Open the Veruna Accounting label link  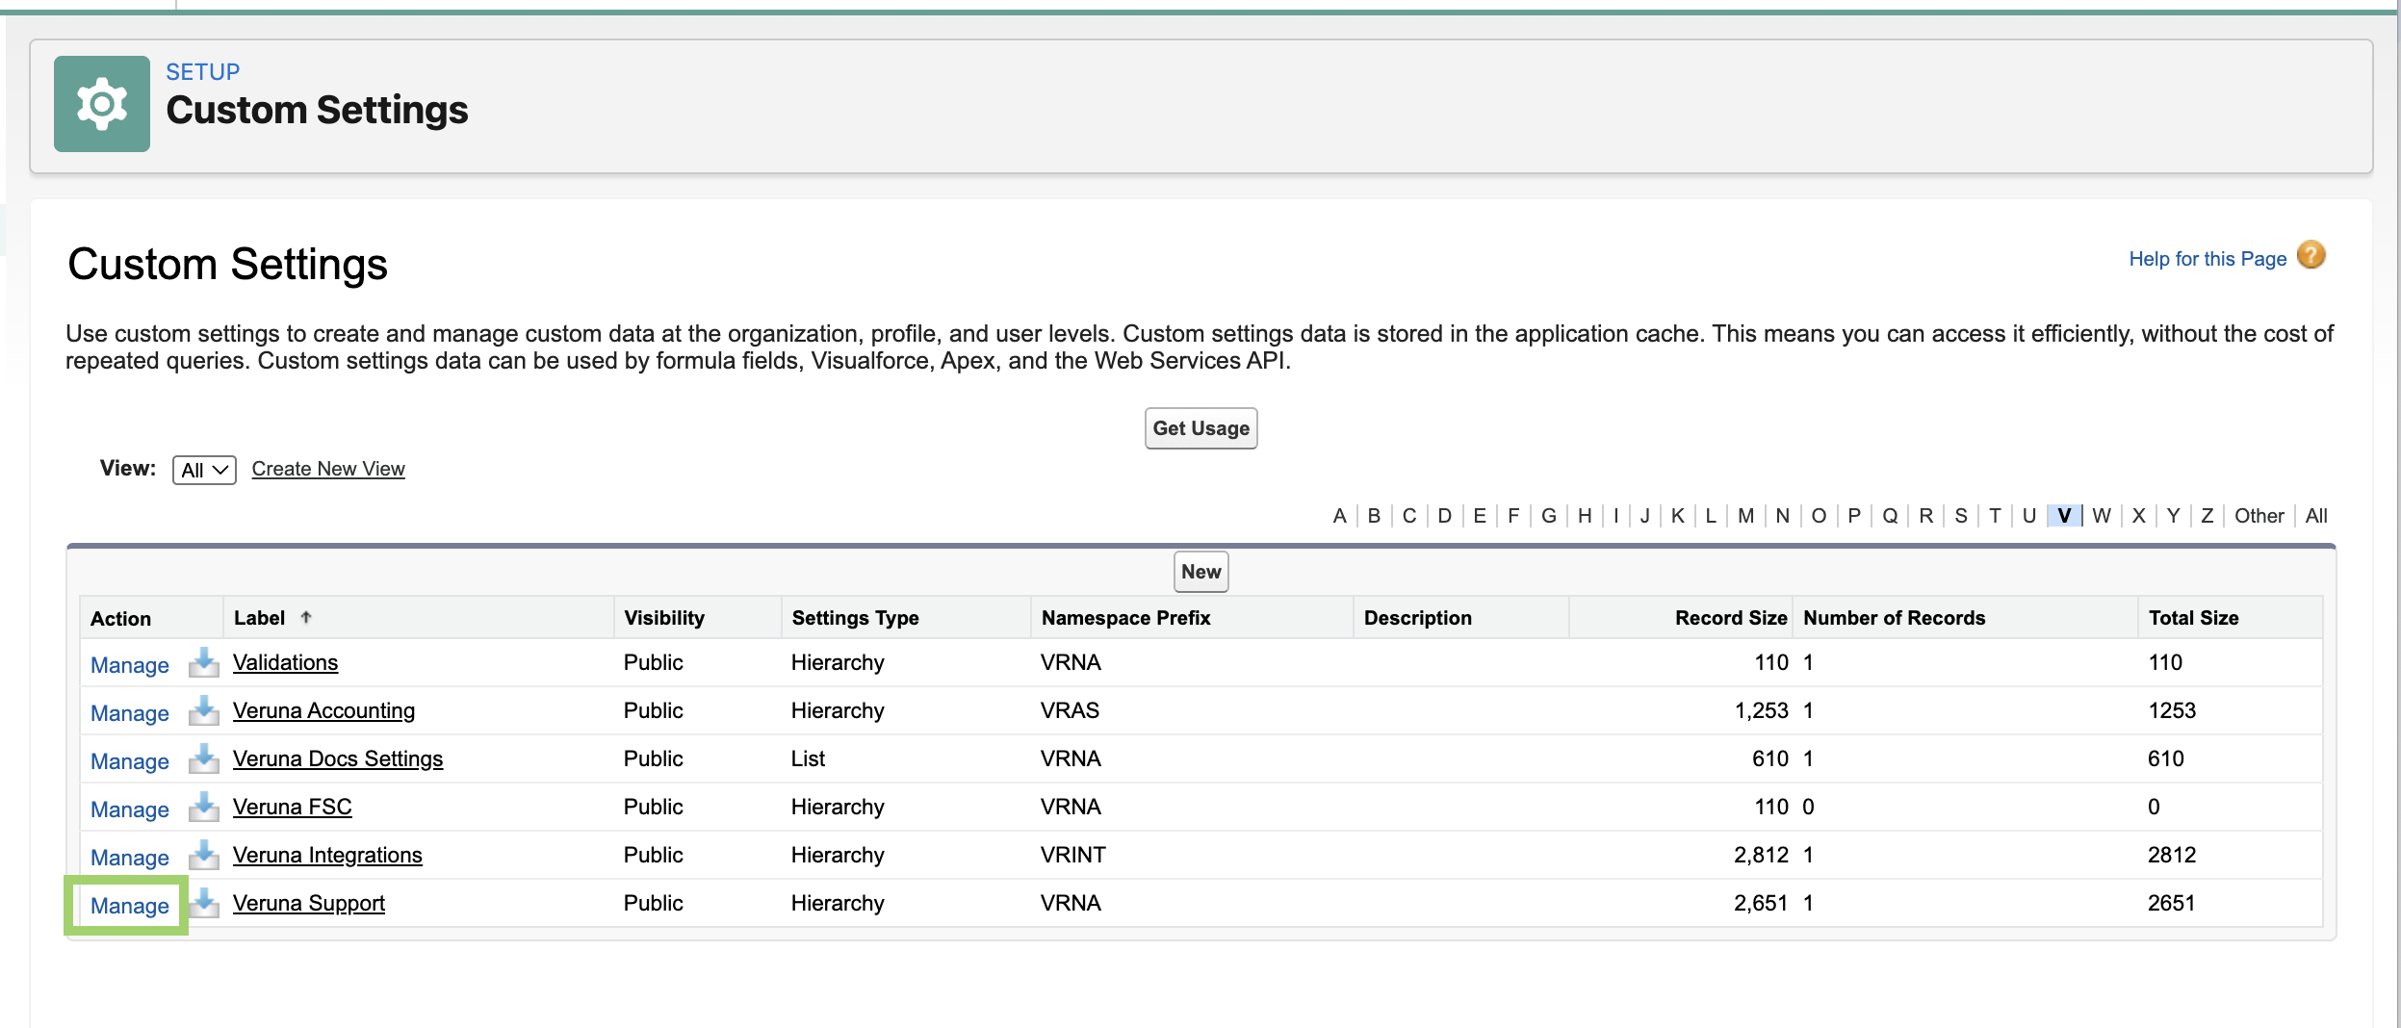click(323, 710)
